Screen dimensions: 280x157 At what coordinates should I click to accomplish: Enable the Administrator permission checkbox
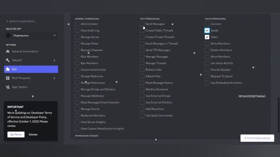tap(77, 24)
